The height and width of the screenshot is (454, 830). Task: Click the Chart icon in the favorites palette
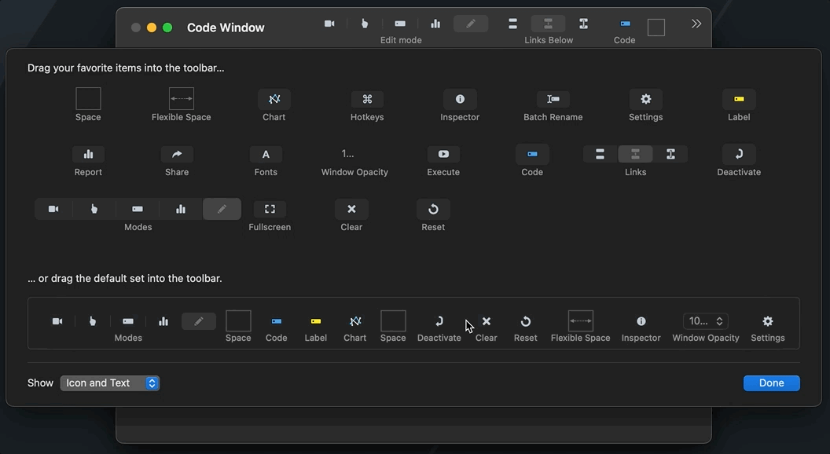[274, 99]
